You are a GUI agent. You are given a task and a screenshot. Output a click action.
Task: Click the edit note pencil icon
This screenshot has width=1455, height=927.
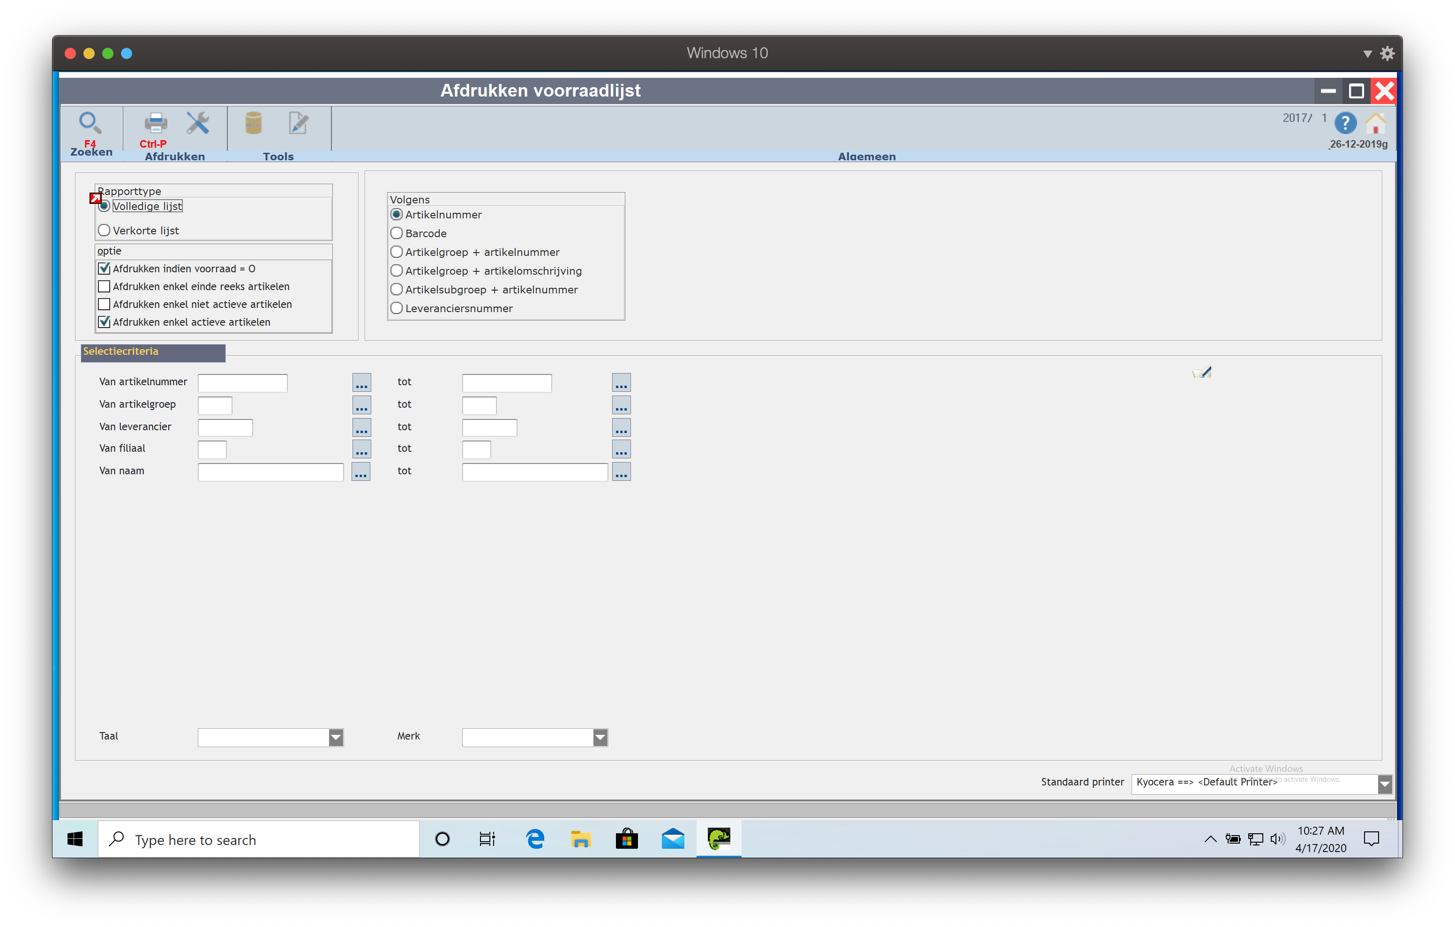(298, 123)
